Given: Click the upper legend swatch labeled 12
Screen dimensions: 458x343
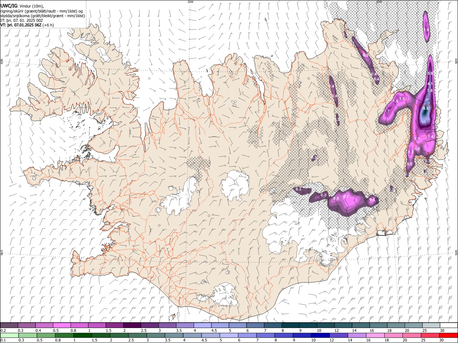Looking at the screenshot, I should pyautogui.click(x=343, y=325).
